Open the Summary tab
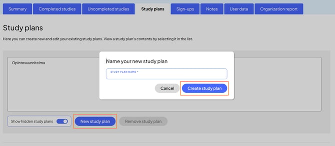 [17, 9]
